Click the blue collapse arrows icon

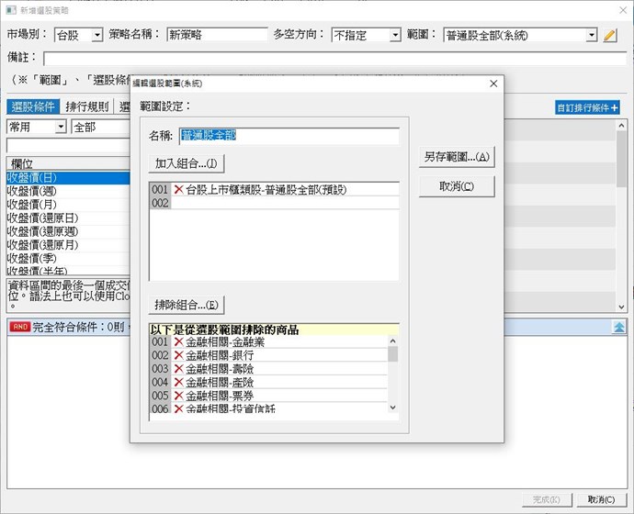pos(620,326)
